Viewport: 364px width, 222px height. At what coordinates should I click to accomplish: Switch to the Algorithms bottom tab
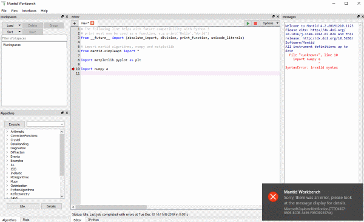pyautogui.click(x=9, y=220)
